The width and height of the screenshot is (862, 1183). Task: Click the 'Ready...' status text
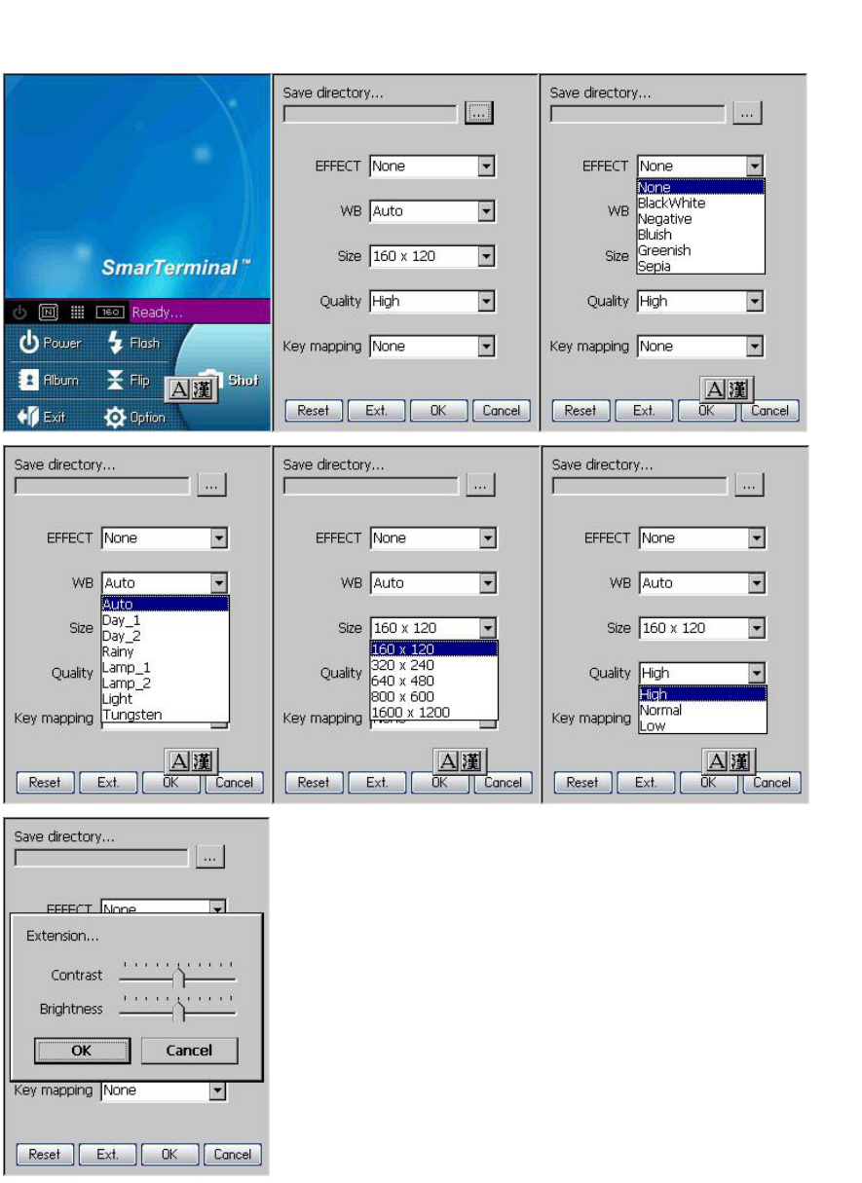tap(157, 313)
